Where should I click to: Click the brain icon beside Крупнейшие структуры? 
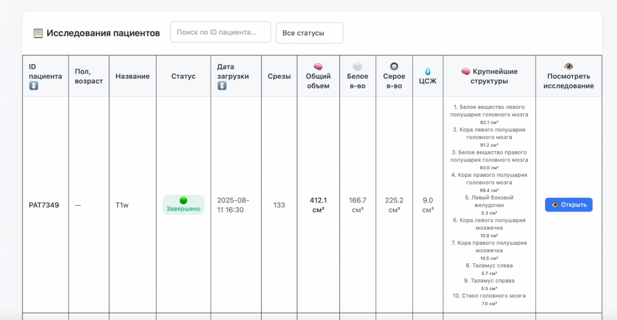pyautogui.click(x=466, y=72)
